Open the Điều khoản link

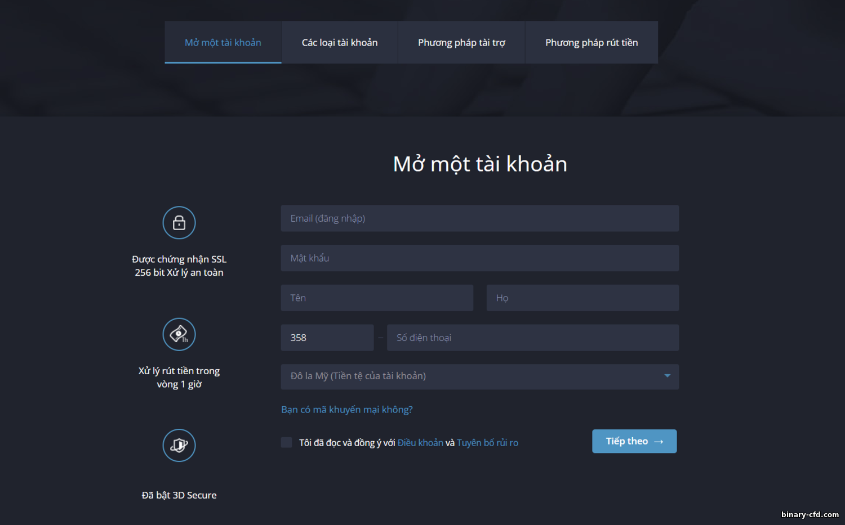click(420, 443)
